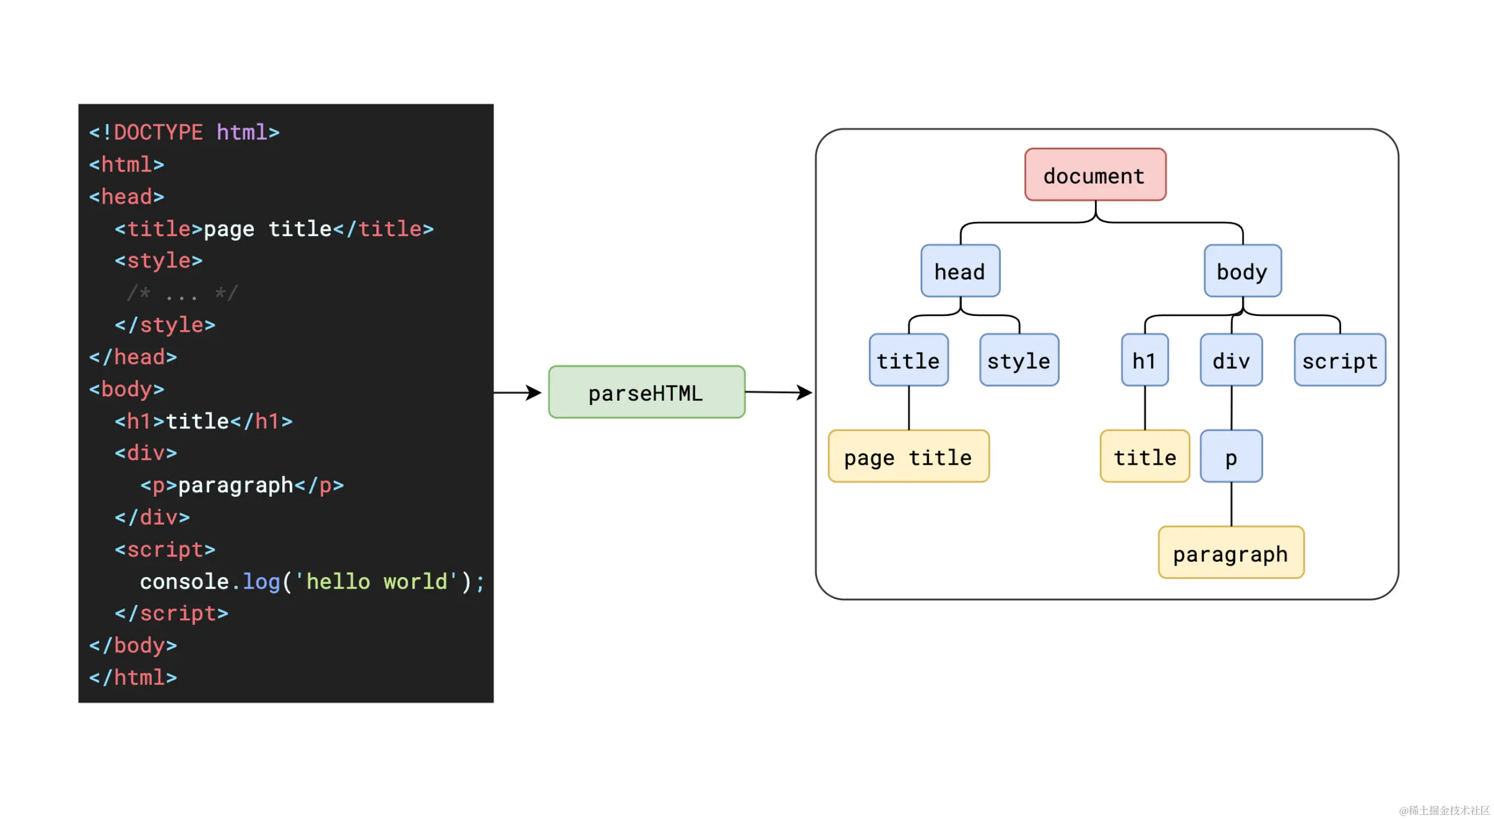Select the body node in tree
This screenshot has height=820, width=1494.
(1243, 271)
